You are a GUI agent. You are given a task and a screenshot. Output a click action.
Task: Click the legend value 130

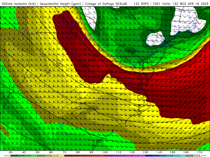[146, 152]
